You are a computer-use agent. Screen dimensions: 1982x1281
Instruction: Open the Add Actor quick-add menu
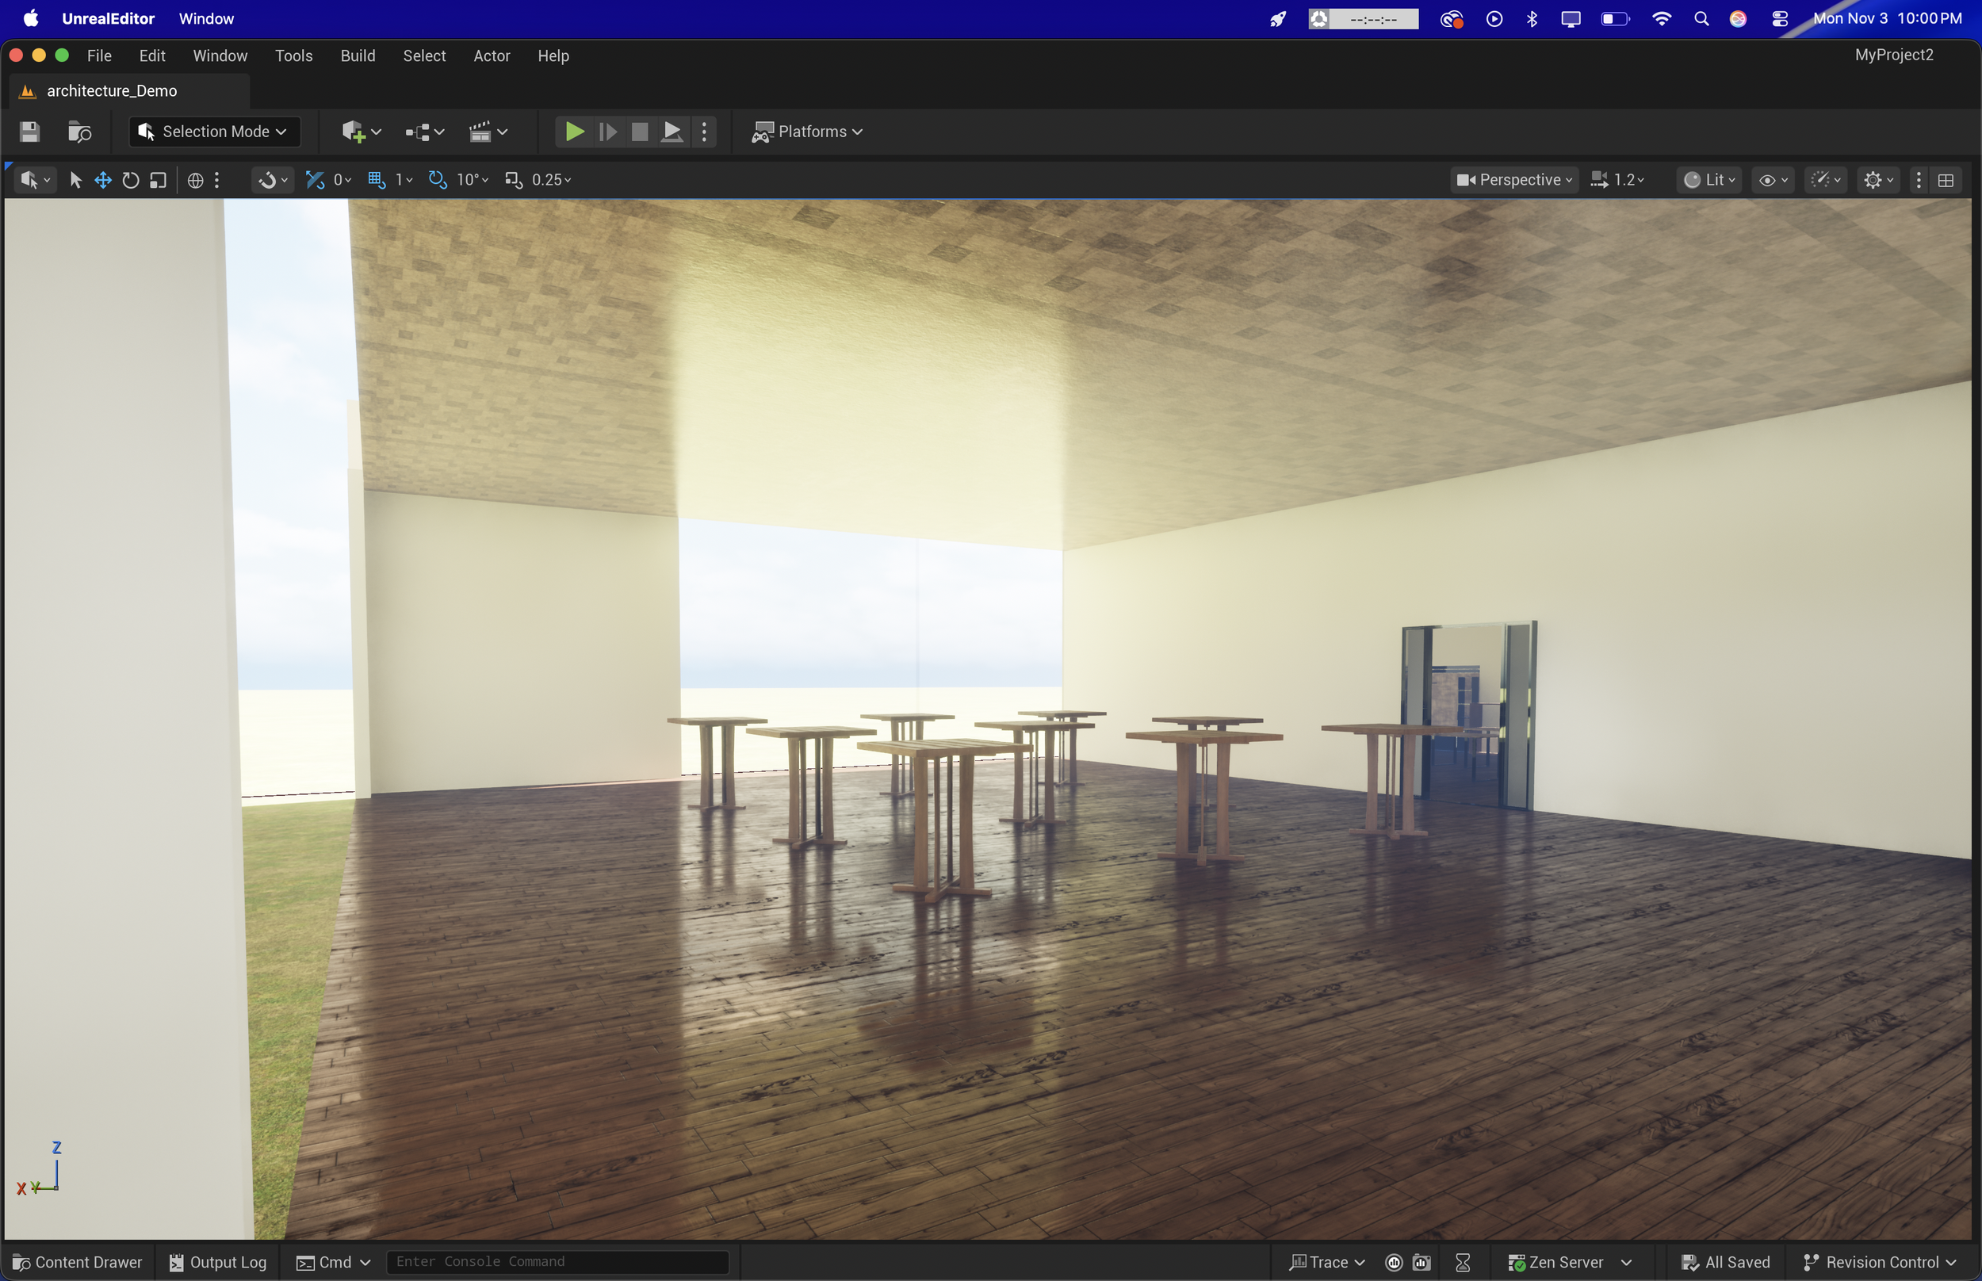(360, 132)
